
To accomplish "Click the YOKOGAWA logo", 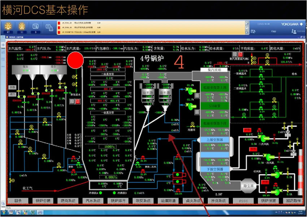I will click(292, 24).
